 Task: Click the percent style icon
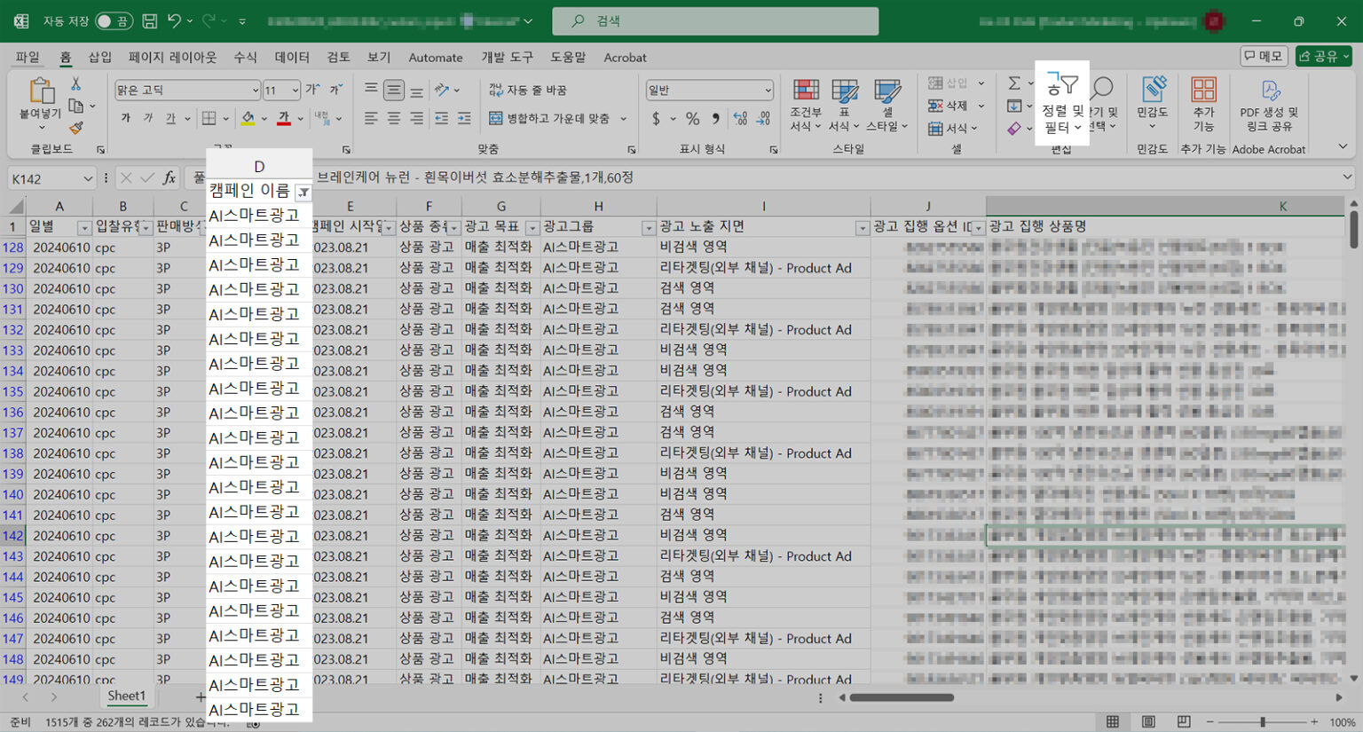(692, 118)
